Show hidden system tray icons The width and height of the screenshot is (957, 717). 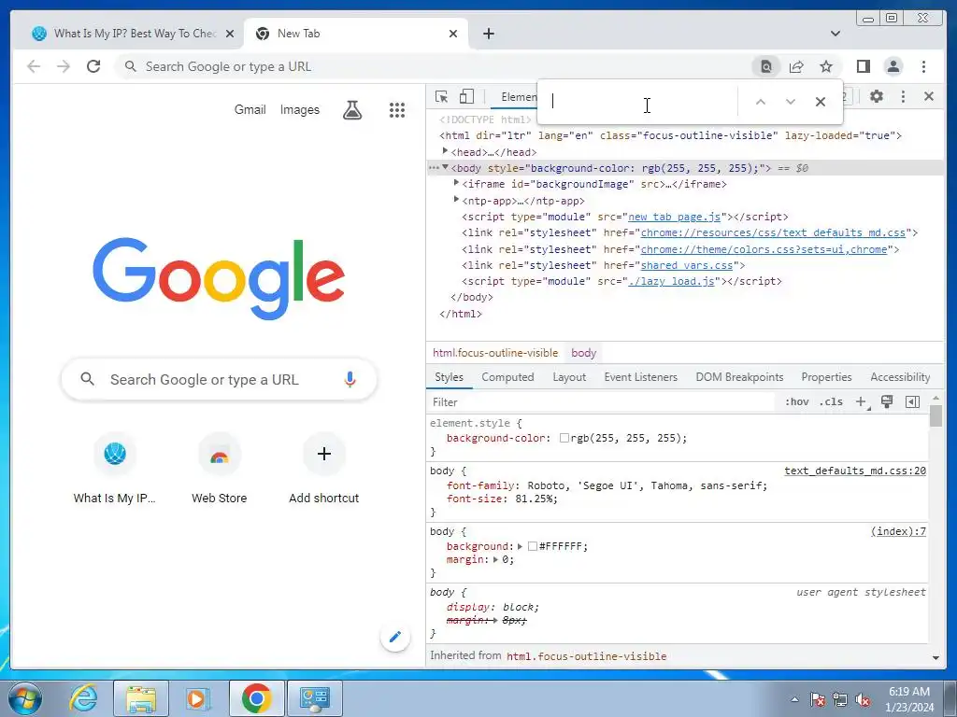pyautogui.click(x=794, y=699)
